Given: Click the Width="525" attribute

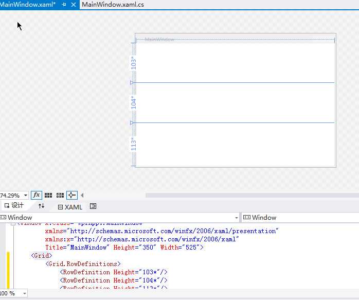Looking at the screenshot, I should click(x=179, y=248).
